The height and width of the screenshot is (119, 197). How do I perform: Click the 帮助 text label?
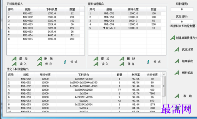click(x=188, y=96)
